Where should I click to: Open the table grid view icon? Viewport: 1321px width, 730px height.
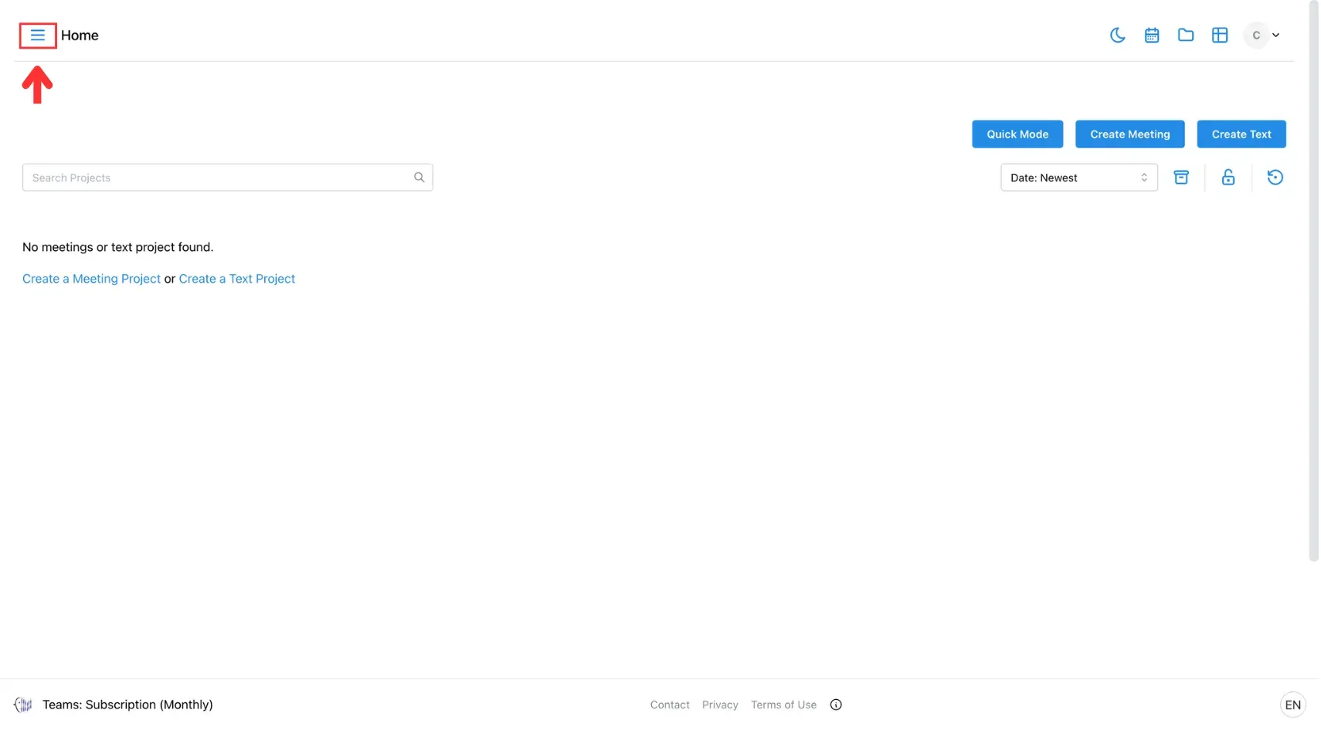[1219, 36]
